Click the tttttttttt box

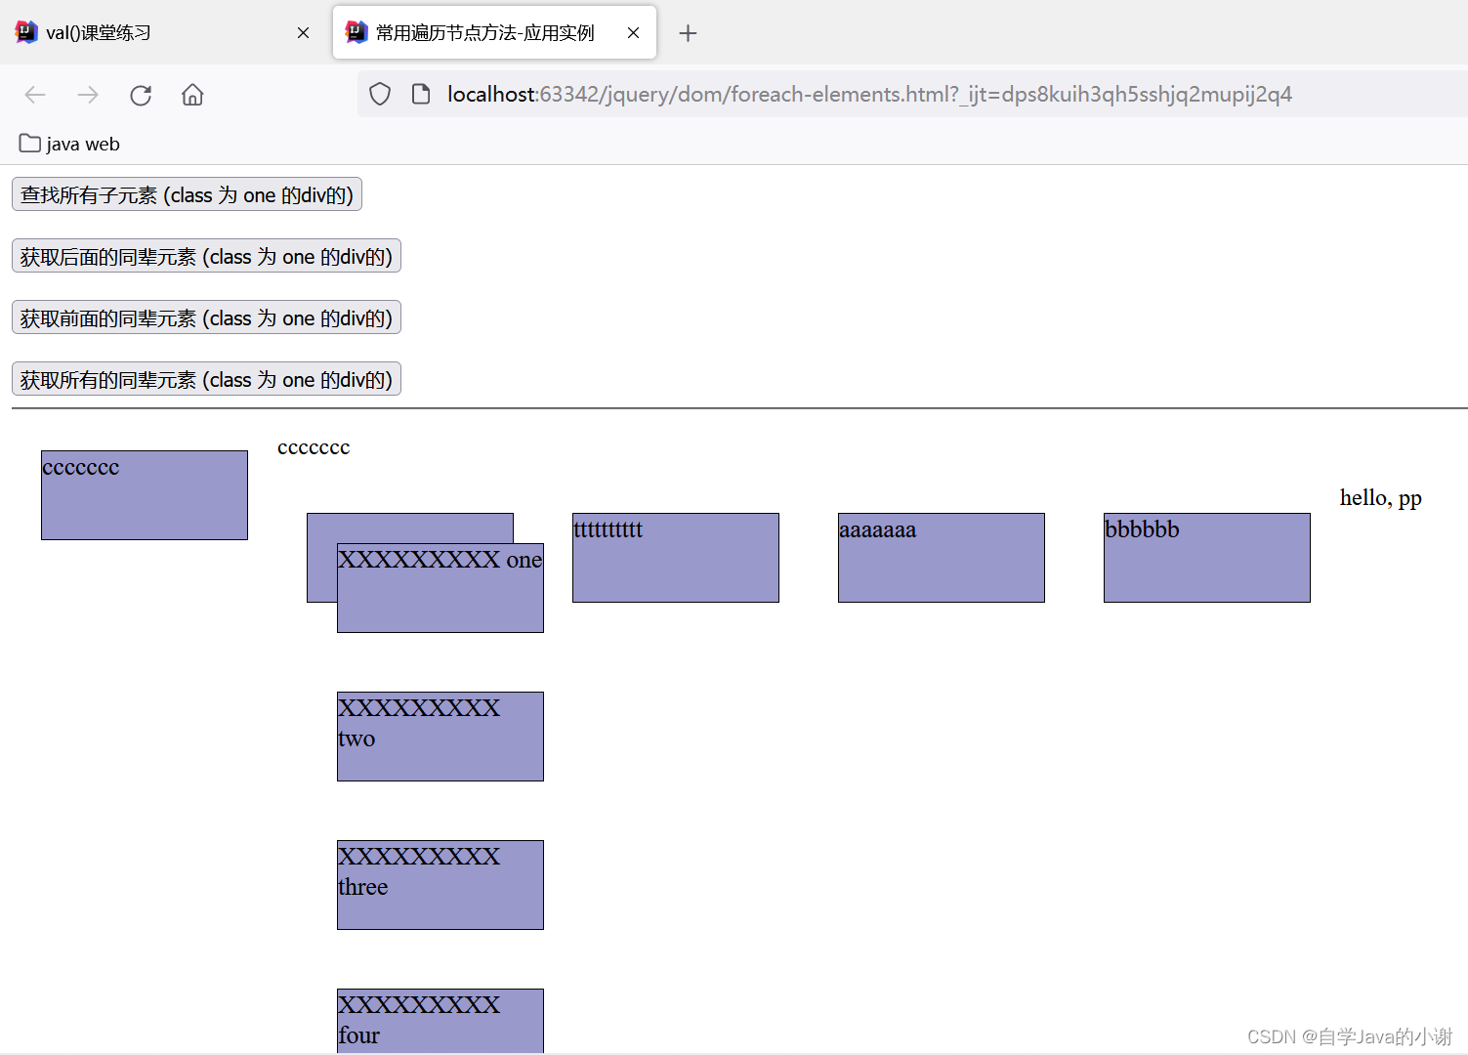pyautogui.click(x=676, y=558)
